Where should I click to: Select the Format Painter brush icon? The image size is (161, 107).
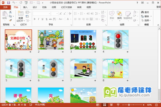10,20
